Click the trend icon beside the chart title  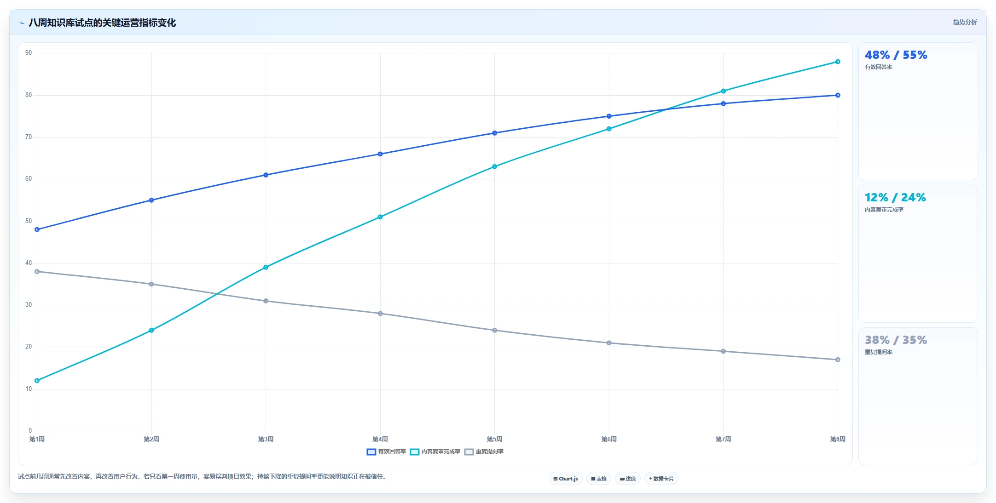click(x=22, y=23)
